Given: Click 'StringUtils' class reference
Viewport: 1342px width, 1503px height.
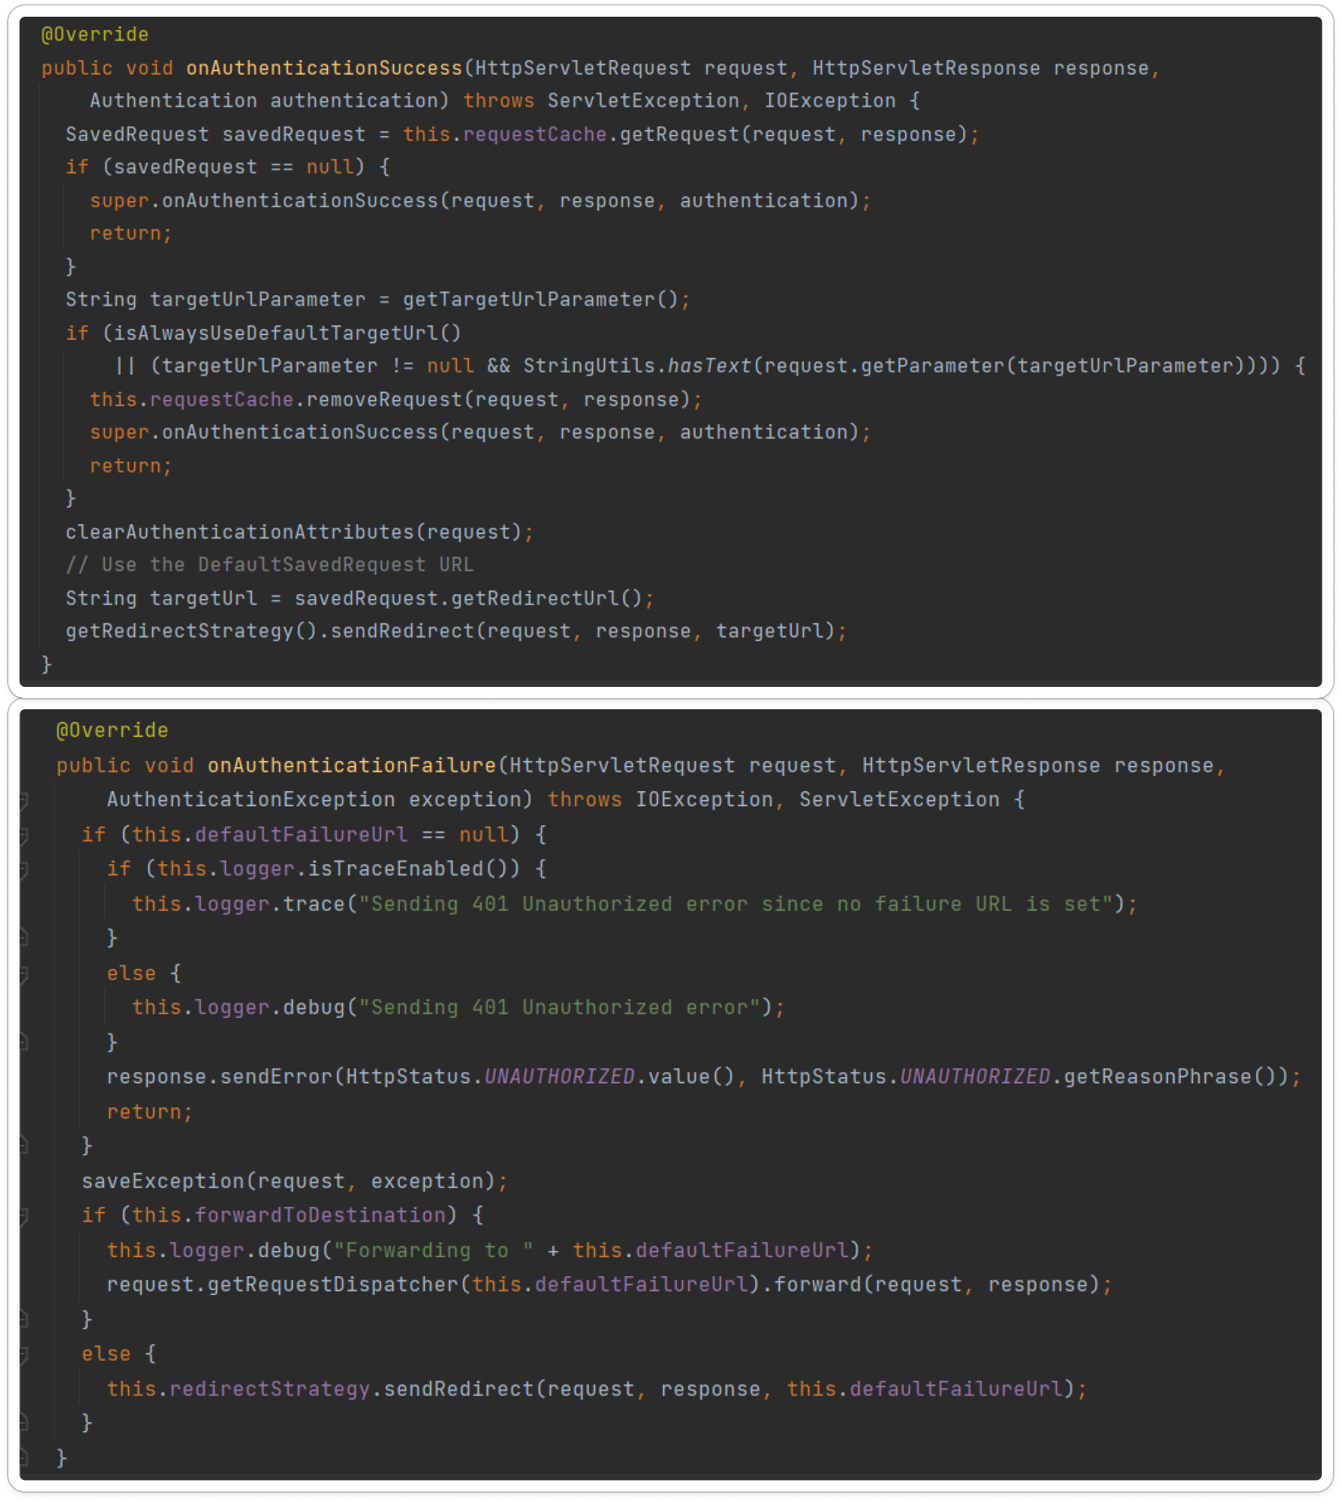Looking at the screenshot, I should coord(589,367).
